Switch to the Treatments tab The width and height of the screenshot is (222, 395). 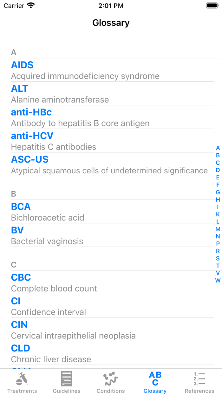pyautogui.click(x=22, y=383)
